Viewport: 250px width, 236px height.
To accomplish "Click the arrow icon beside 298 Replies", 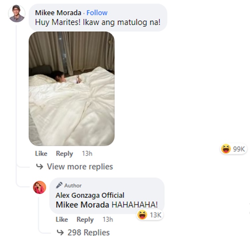I will click(60, 232).
